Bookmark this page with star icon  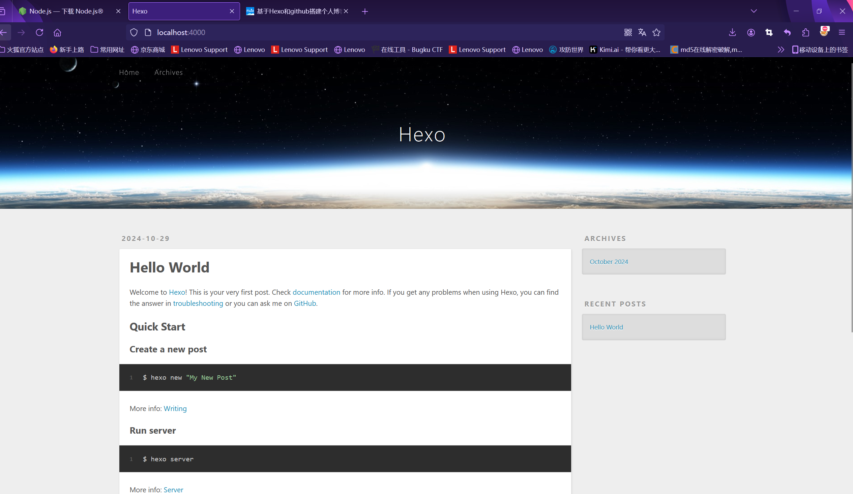point(656,32)
